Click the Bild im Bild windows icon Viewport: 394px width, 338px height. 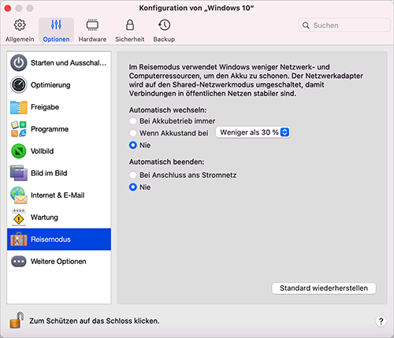click(x=19, y=173)
